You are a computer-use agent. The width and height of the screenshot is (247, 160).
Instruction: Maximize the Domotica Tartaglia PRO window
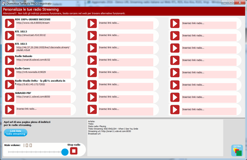pyautogui.click(x=231, y=2)
